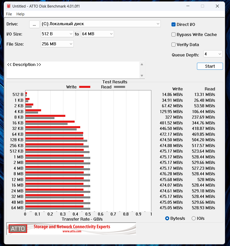
Task: Open the I/O Size minimum 512 B dropdown
Action: 57,34
